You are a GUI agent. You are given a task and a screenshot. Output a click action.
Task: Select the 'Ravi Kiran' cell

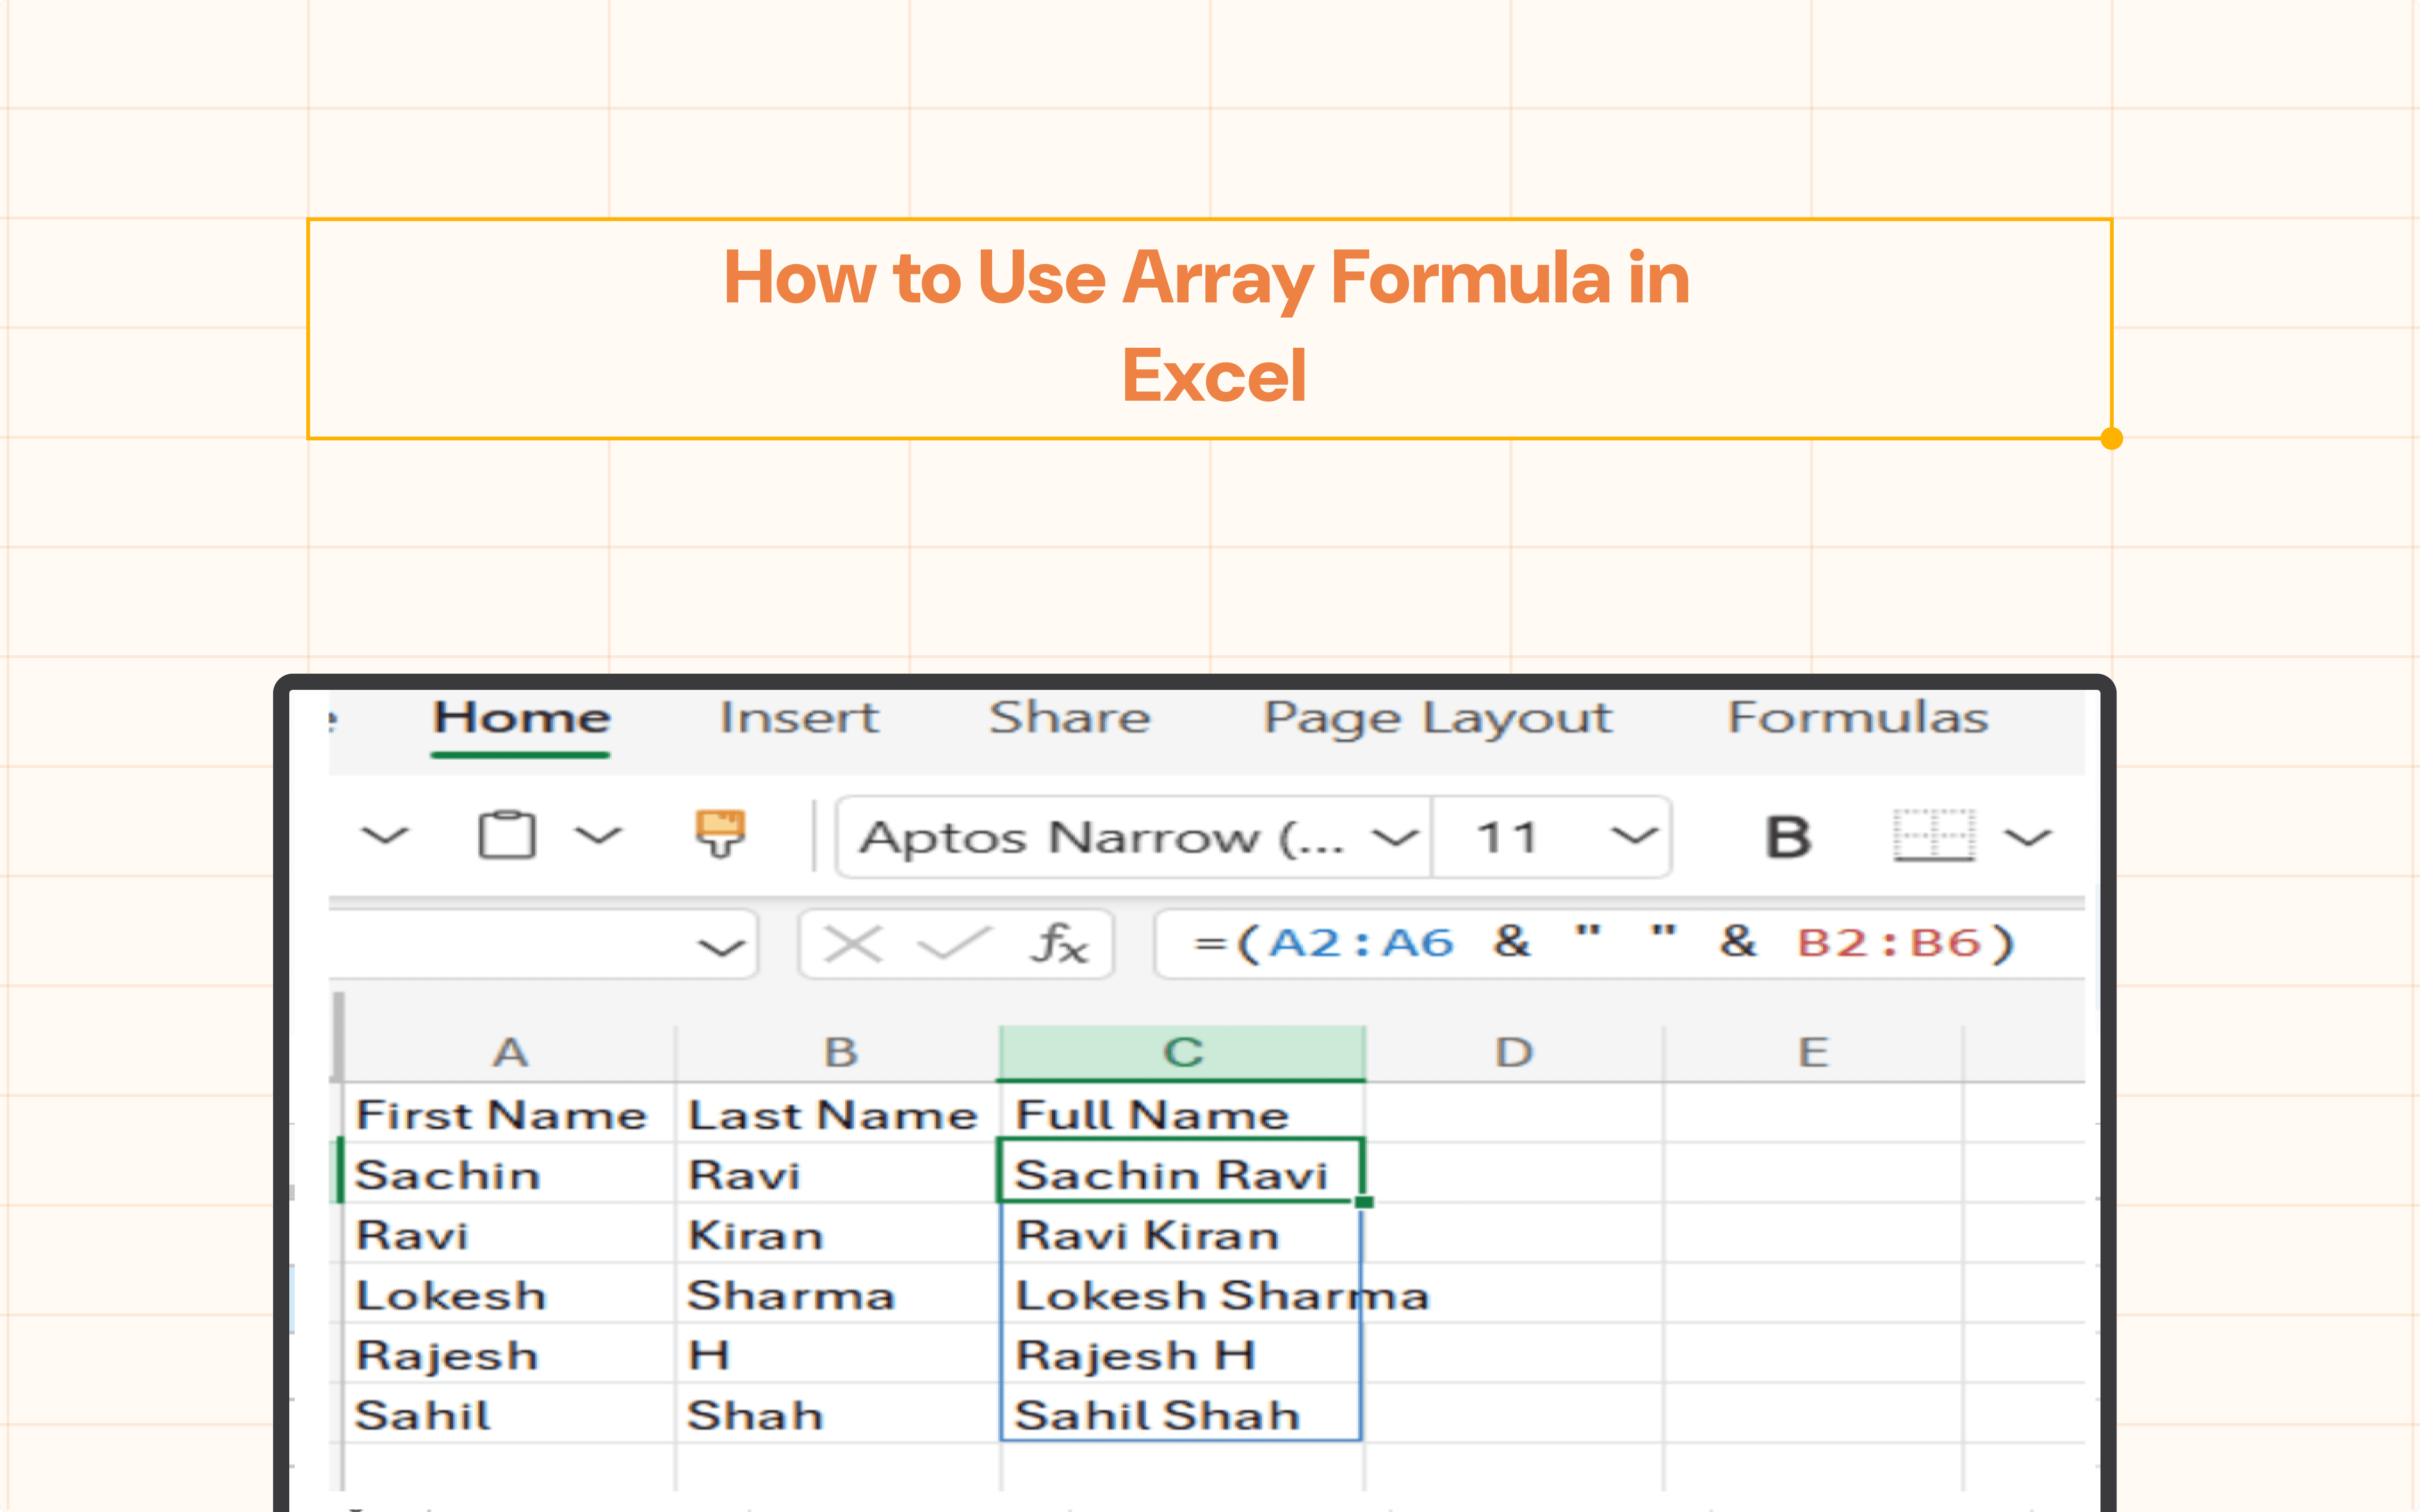pyautogui.click(x=1182, y=1233)
